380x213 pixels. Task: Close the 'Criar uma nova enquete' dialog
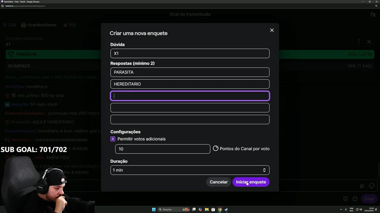pos(272,30)
